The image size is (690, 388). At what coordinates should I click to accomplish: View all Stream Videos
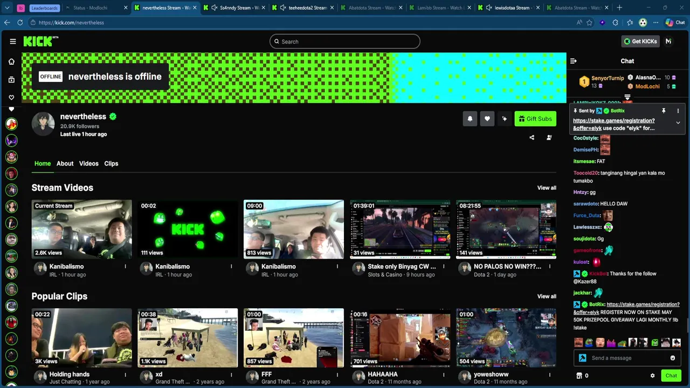tap(547, 188)
